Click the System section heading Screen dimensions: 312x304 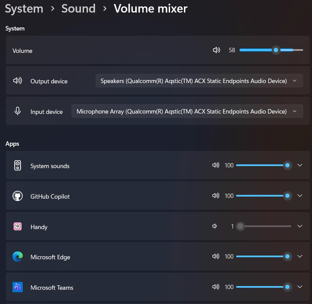(x=15, y=28)
